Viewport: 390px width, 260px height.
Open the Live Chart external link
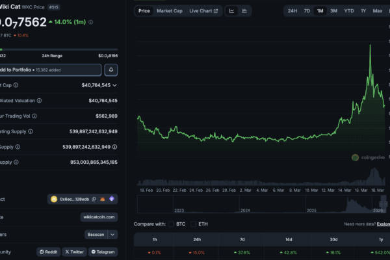(x=203, y=11)
